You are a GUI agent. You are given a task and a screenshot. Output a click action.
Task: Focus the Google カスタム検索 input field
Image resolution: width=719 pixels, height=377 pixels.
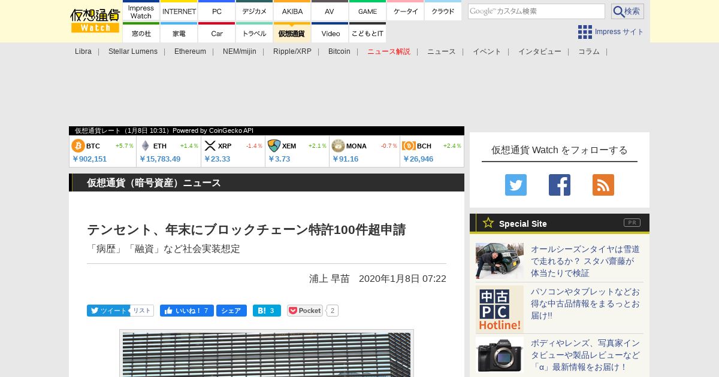536,11
